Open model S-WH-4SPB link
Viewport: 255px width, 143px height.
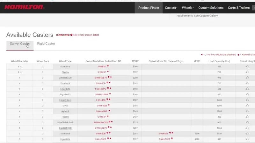tap(100, 89)
